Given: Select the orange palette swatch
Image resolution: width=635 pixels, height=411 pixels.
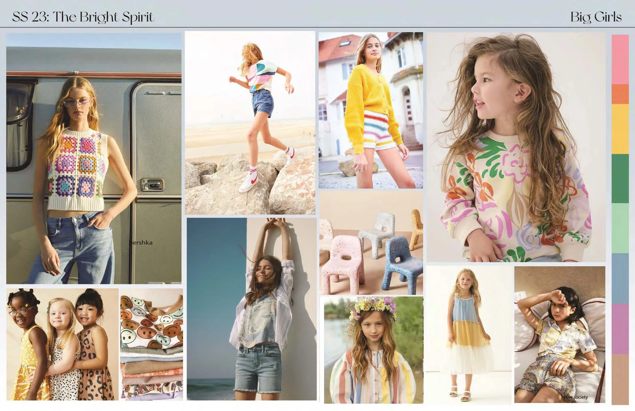Looking at the screenshot, I should (x=620, y=94).
